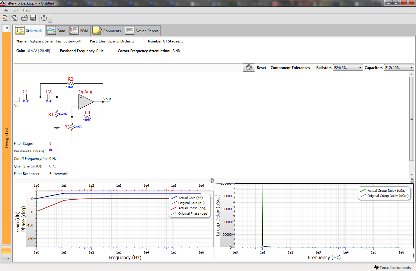Click the Reset circular arrow button
416x271 pixels.
[x=249, y=67]
